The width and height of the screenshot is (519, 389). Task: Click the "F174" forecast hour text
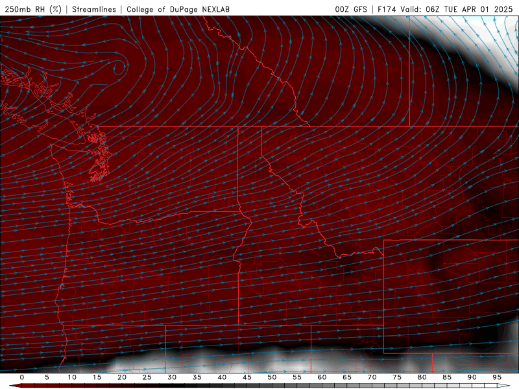tap(387, 9)
